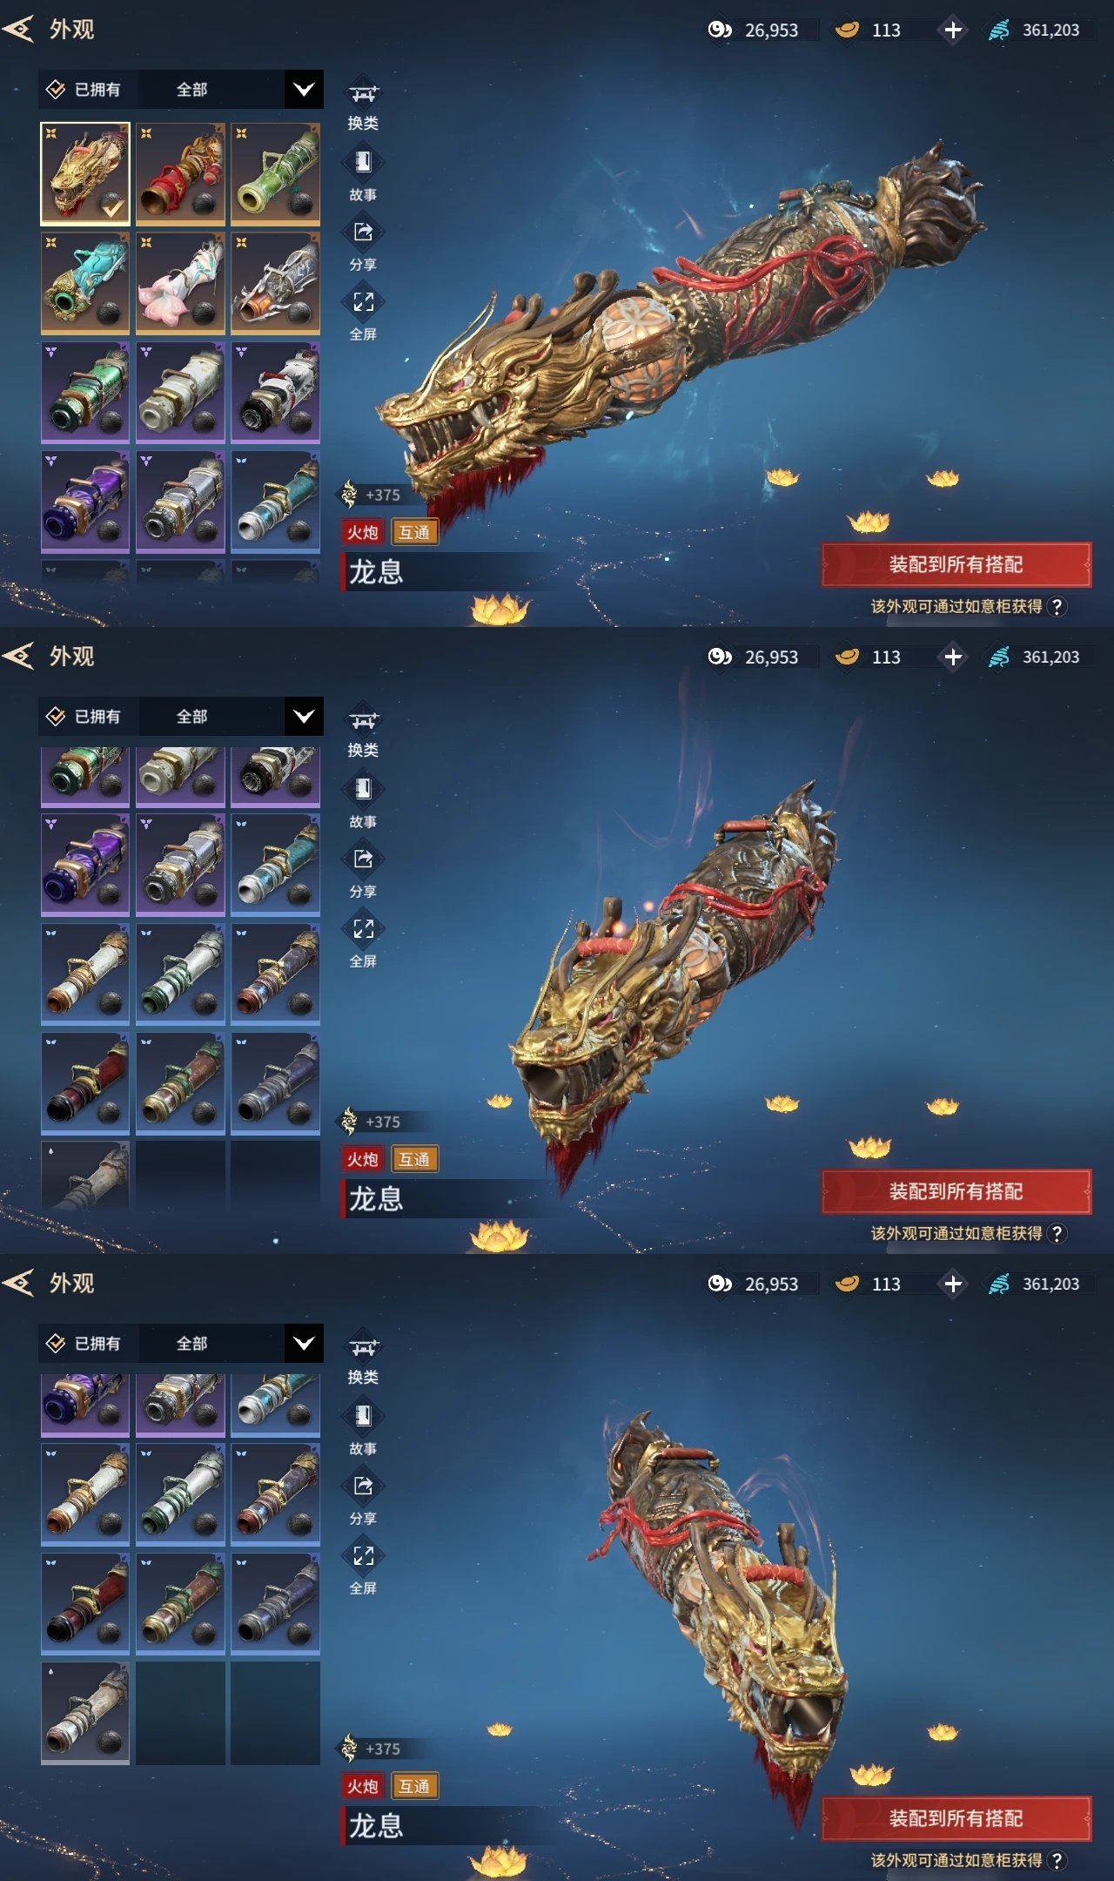
Task: Click the orange 互通 tag in the middle screenshot
Action: [x=414, y=1159]
